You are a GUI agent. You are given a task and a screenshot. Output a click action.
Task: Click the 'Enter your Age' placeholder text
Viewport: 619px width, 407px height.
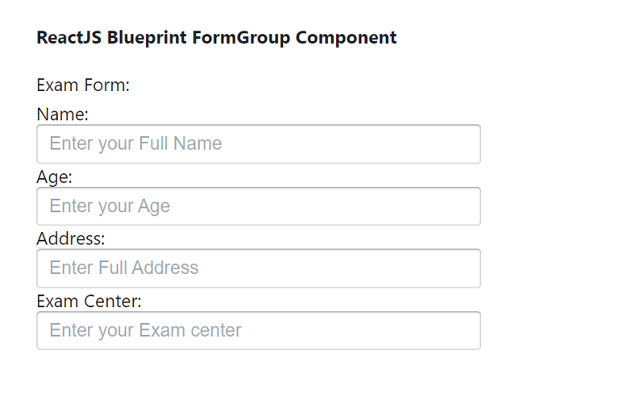coord(110,206)
